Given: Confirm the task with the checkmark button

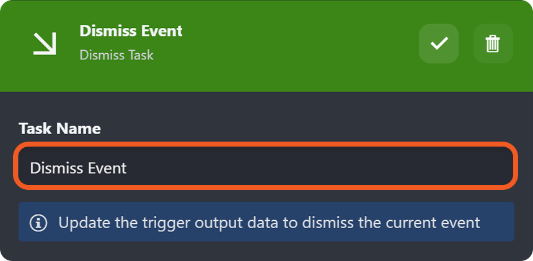Looking at the screenshot, I should tap(439, 44).
